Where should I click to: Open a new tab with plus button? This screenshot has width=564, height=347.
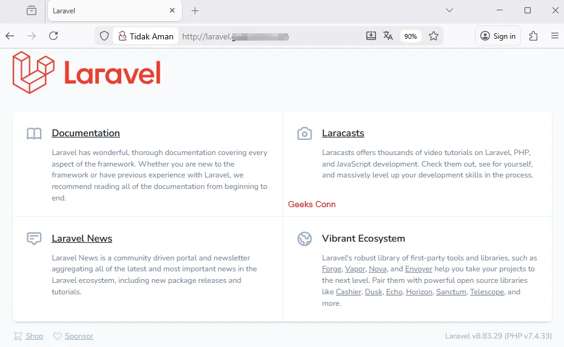195,11
